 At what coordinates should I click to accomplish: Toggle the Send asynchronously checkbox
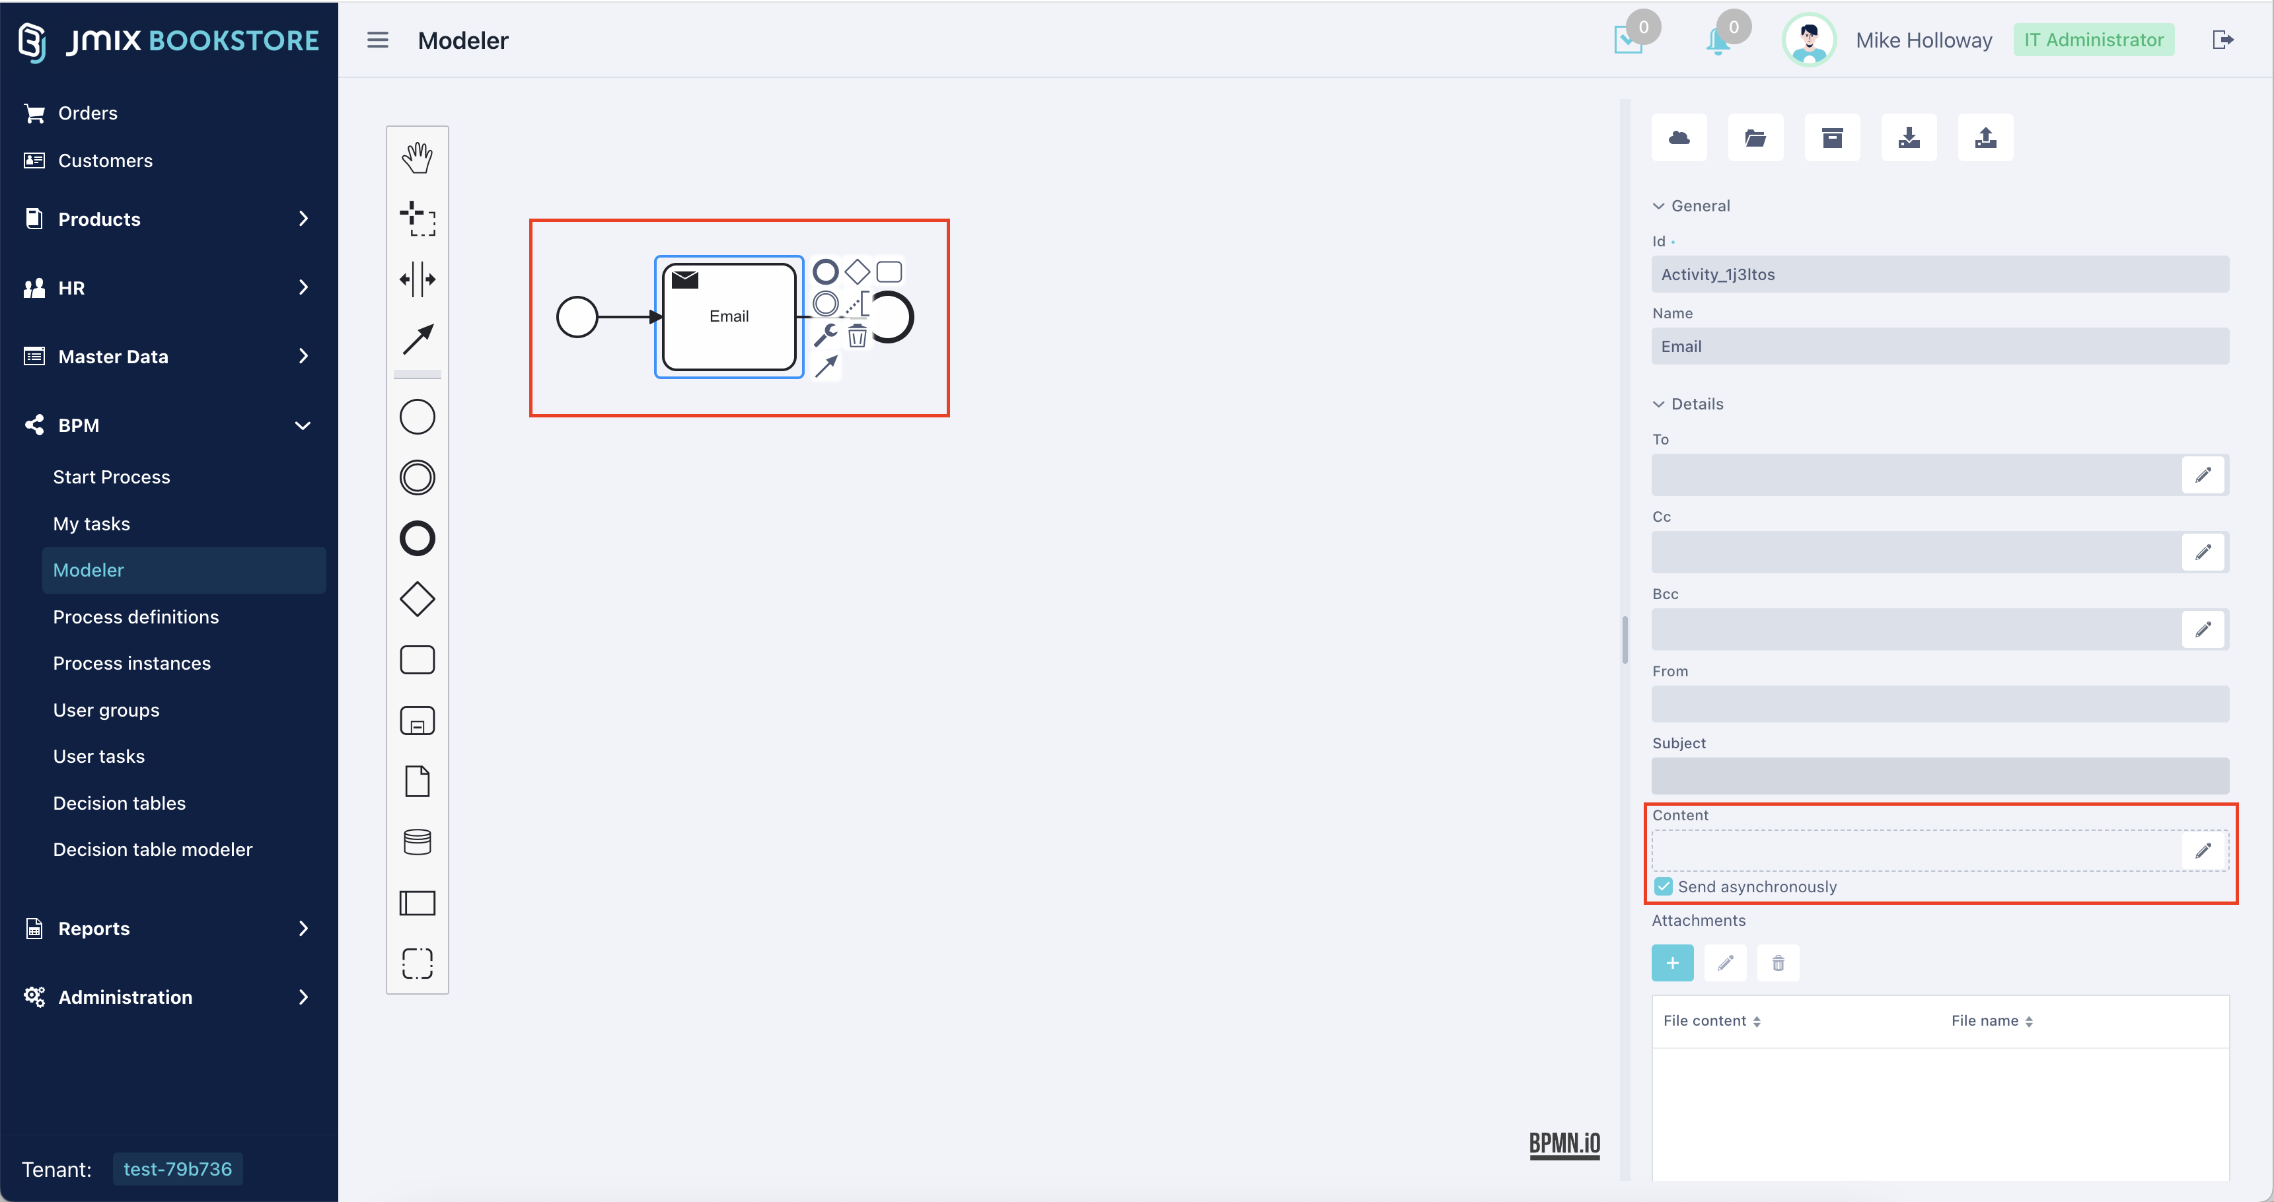coord(1663,886)
